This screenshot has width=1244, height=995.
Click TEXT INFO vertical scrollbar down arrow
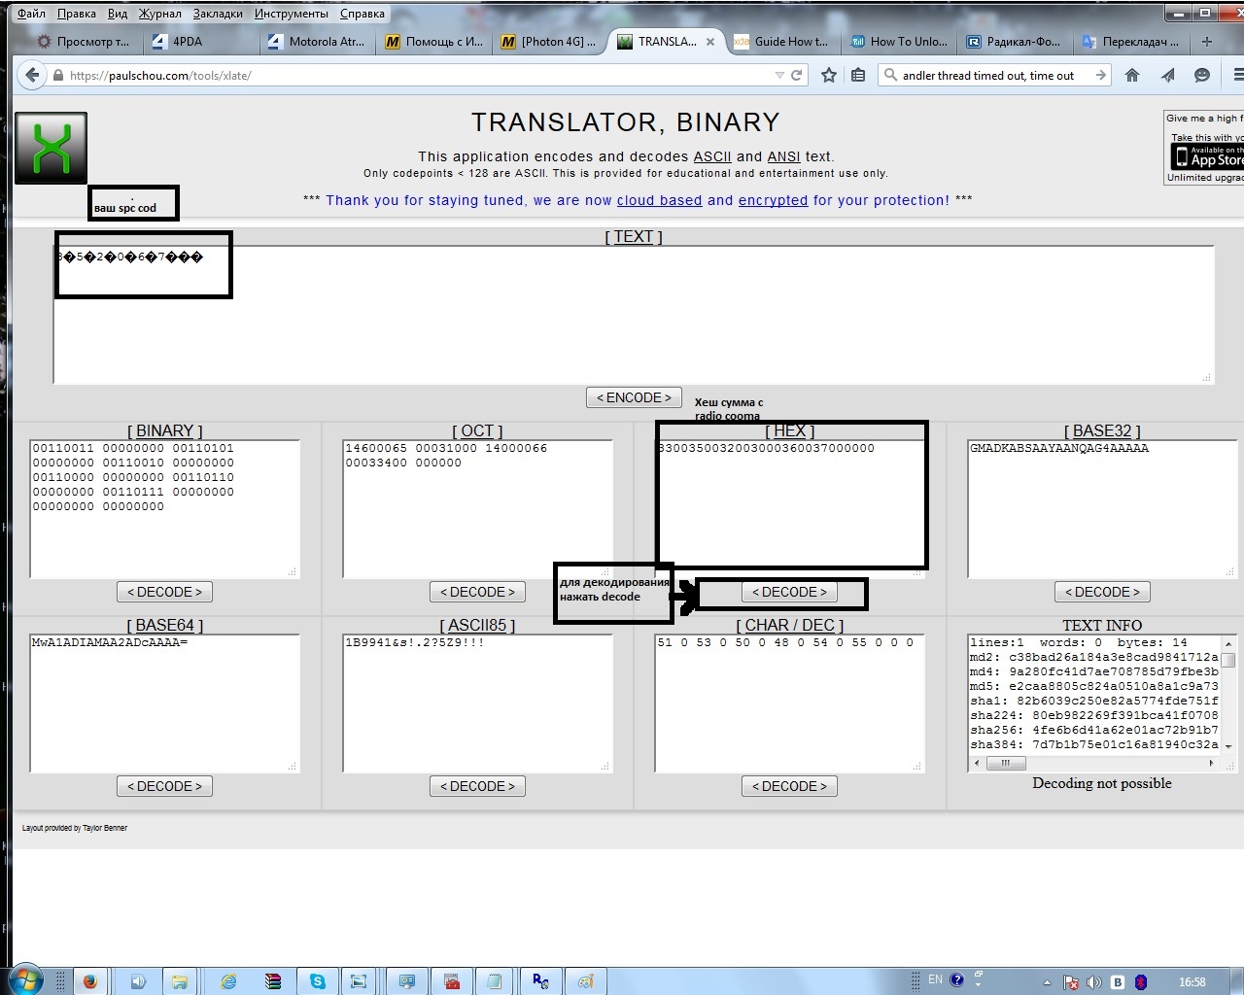(x=1228, y=746)
